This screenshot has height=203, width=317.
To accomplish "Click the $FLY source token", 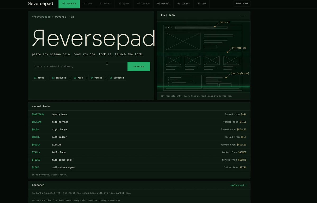I will tap(244, 137).
